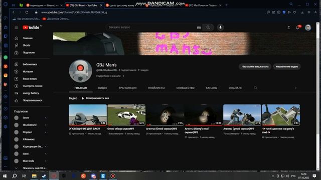
Task: Switch to the переводчик Яндекс browser tab
Action: coord(44,5)
